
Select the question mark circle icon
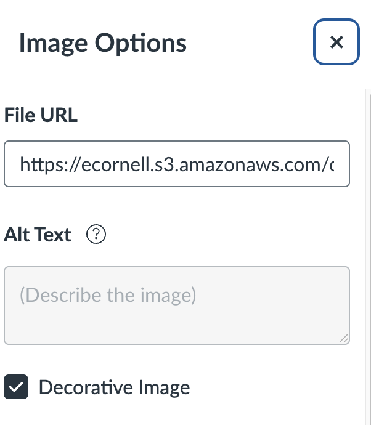coord(97,235)
